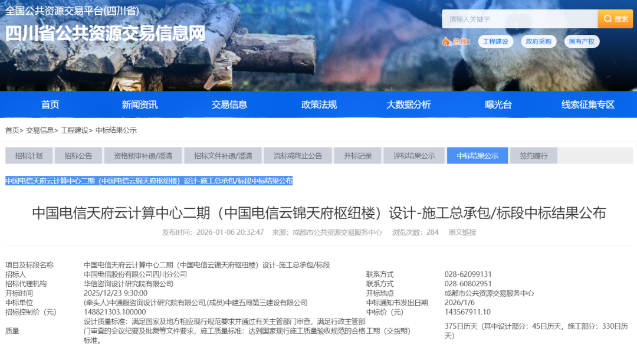
Task: Click 交易信息 in the breadcrumb trail
Action: tap(40, 130)
